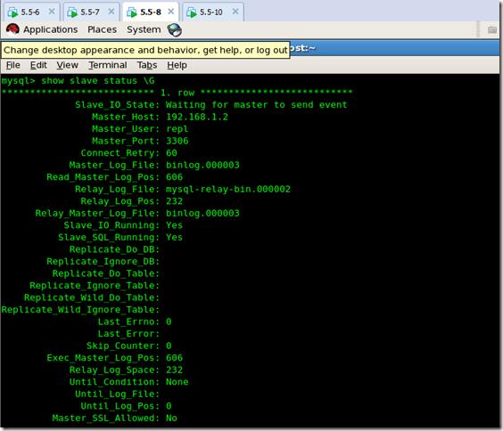Click the Relay_Log_Pos value 232

point(174,201)
